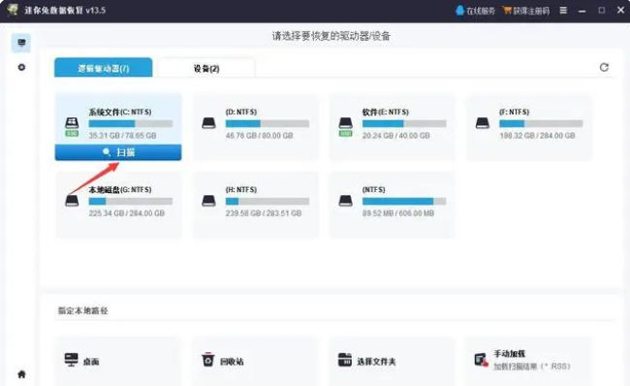Select the unnamed (NTFS) partition icon
Image resolution: width=630 pixels, height=386 pixels.
point(346,201)
